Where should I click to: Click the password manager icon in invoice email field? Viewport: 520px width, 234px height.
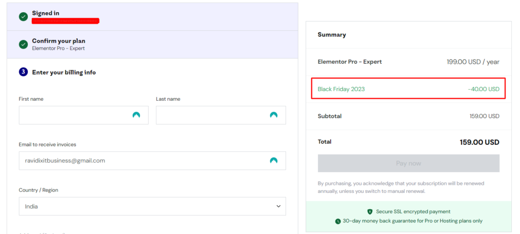pyautogui.click(x=274, y=161)
